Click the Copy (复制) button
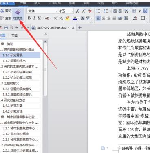Image resolution: width=150 pixels, height=153 pixels. (6, 18)
